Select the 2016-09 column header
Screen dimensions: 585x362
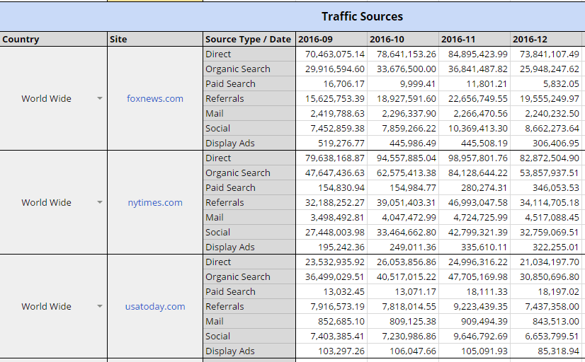(x=331, y=40)
